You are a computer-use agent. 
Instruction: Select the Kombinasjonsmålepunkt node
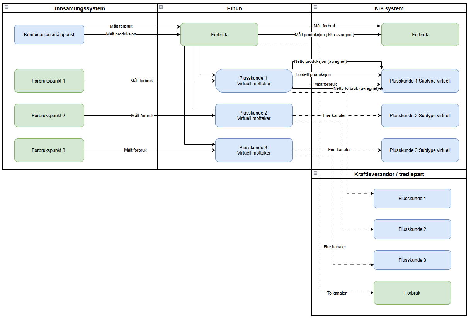49,35
